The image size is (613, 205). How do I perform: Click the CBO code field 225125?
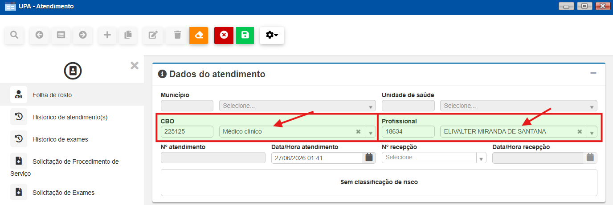(x=187, y=131)
